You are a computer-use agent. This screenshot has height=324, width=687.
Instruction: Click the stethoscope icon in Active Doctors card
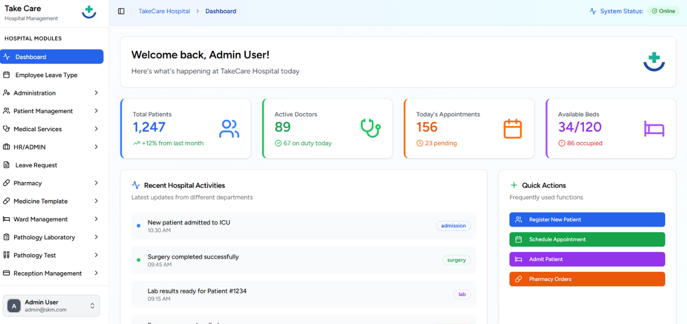pos(370,128)
